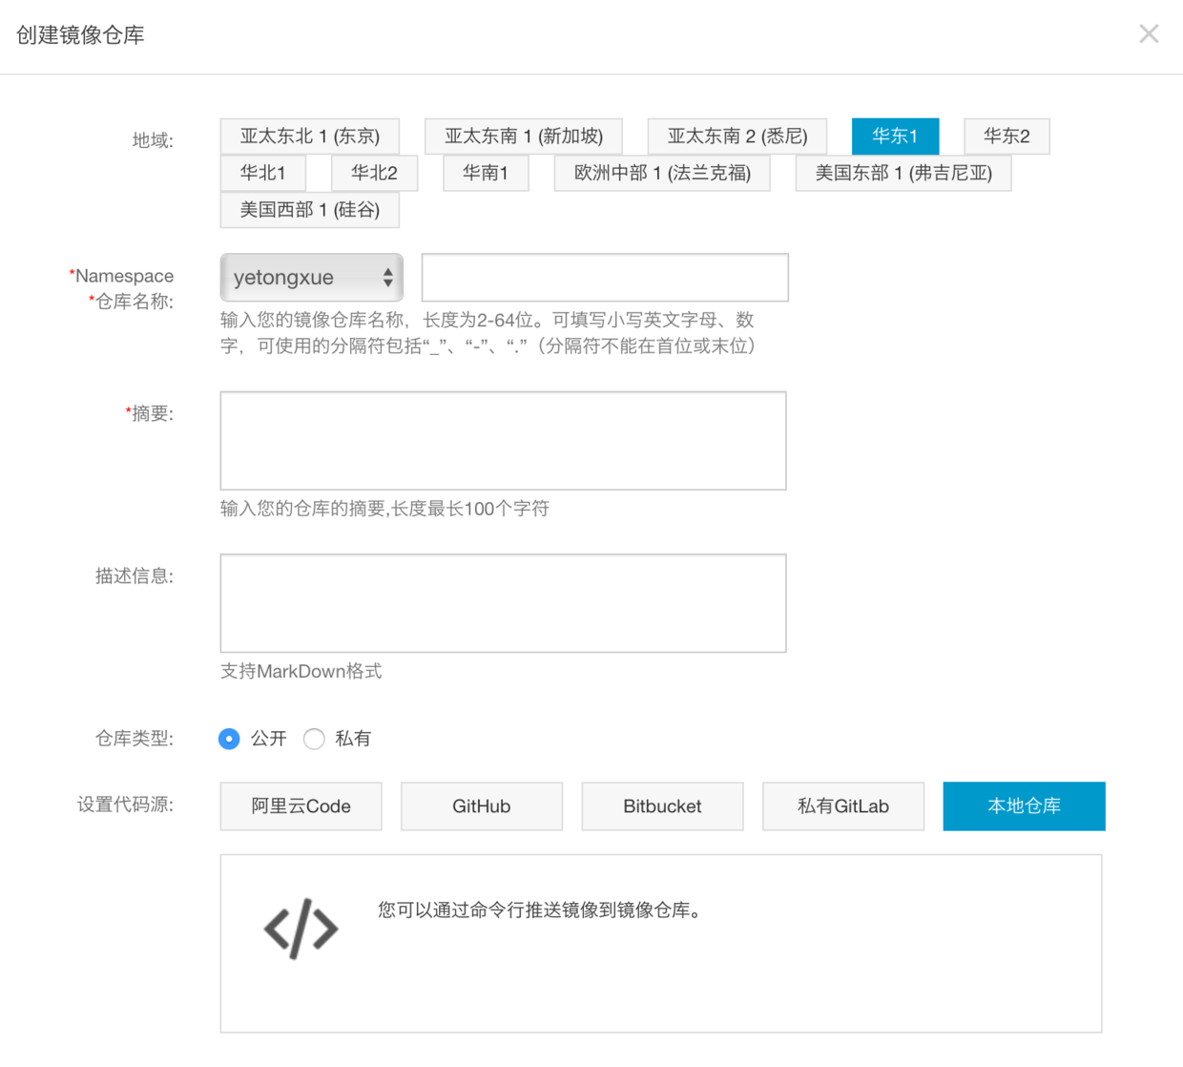1183x1067 pixels.
Task: Open the yetongxue namespace dropdown
Action: (x=311, y=278)
